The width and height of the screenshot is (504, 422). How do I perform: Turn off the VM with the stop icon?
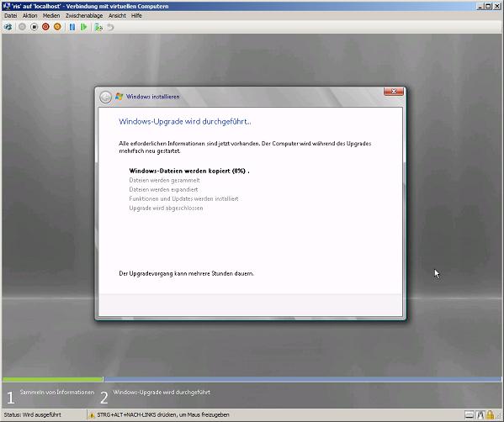[x=34, y=27]
